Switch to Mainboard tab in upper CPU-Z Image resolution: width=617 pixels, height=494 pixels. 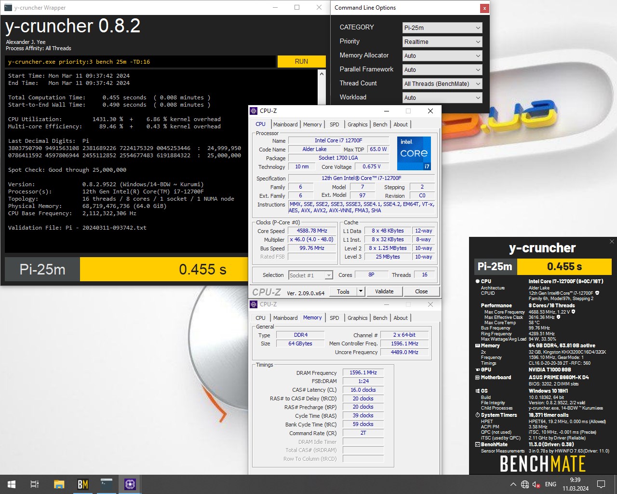point(285,124)
